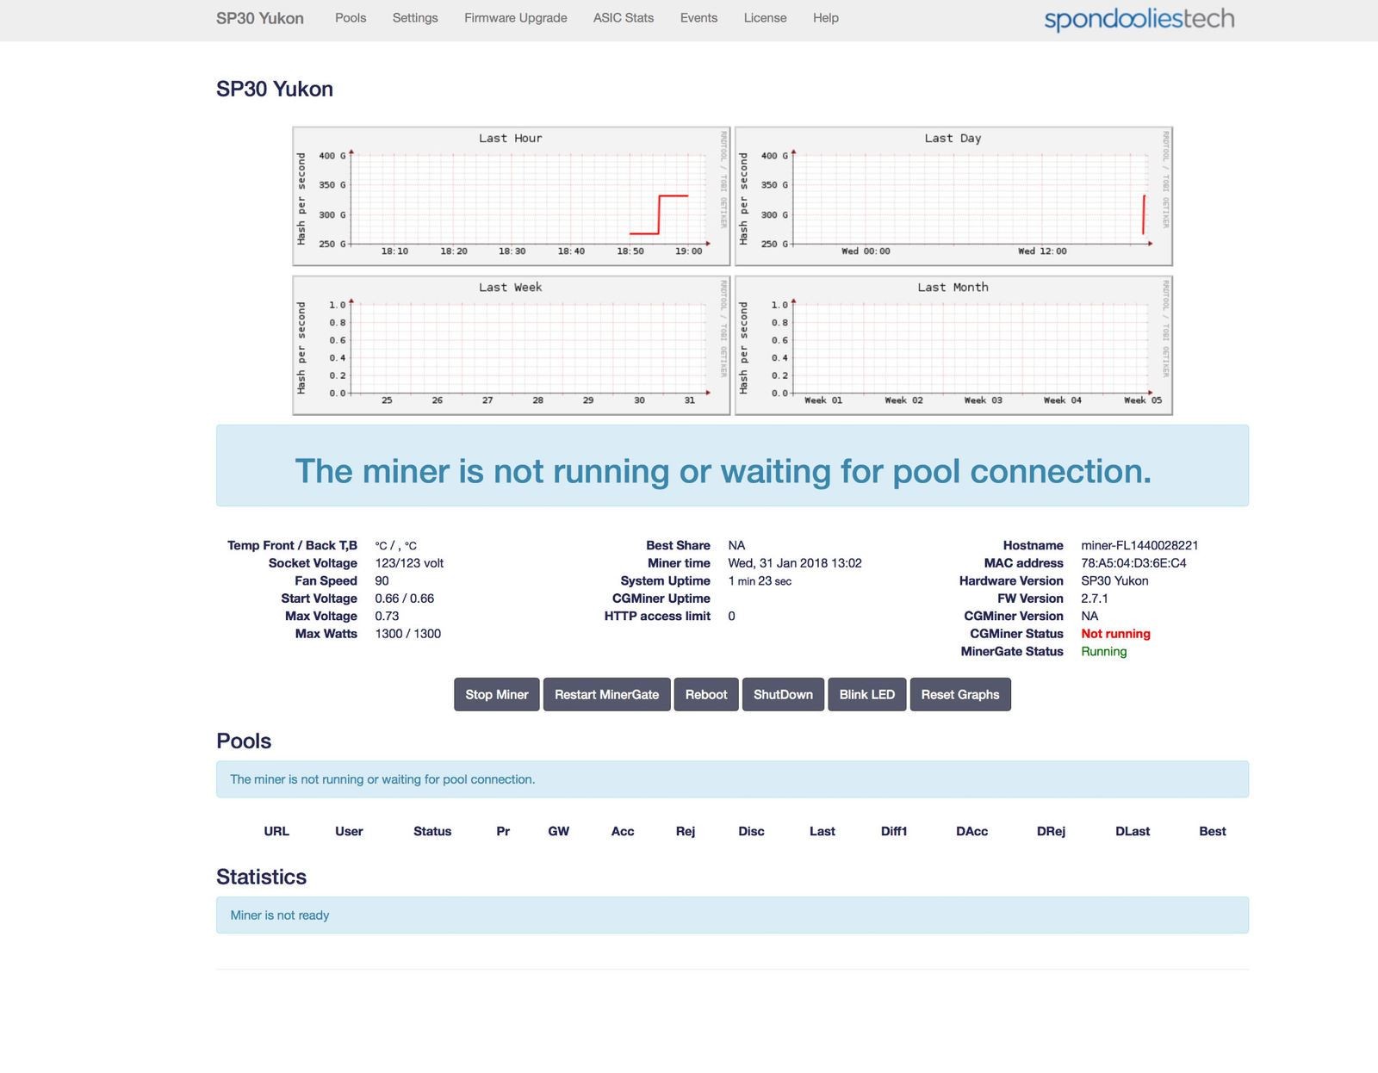This screenshot has height=1073, width=1378.
Task: View the Events page
Action: coord(698,18)
